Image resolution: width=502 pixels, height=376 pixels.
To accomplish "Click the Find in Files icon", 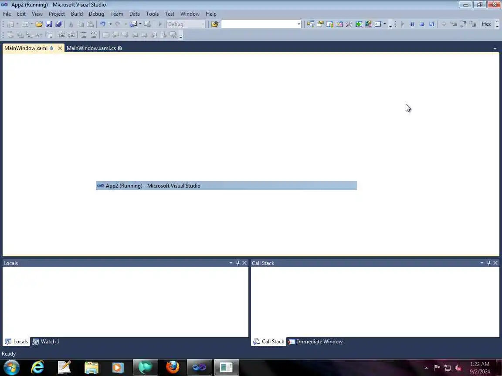I will click(x=214, y=24).
